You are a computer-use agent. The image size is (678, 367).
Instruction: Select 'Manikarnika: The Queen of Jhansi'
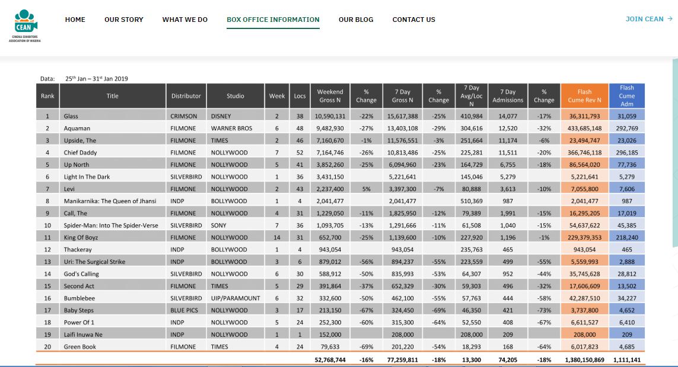pos(110,201)
